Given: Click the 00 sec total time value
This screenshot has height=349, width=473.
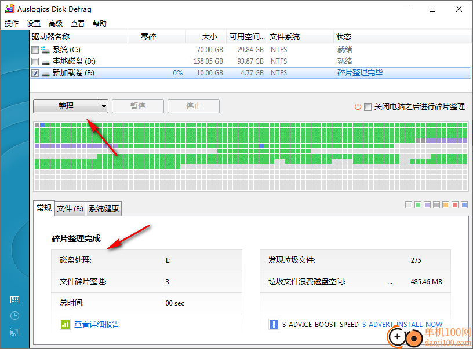Looking at the screenshot, I should [x=174, y=303].
